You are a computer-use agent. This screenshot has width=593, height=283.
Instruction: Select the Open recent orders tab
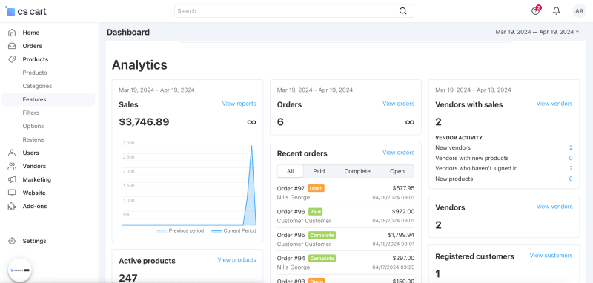(x=397, y=171)
